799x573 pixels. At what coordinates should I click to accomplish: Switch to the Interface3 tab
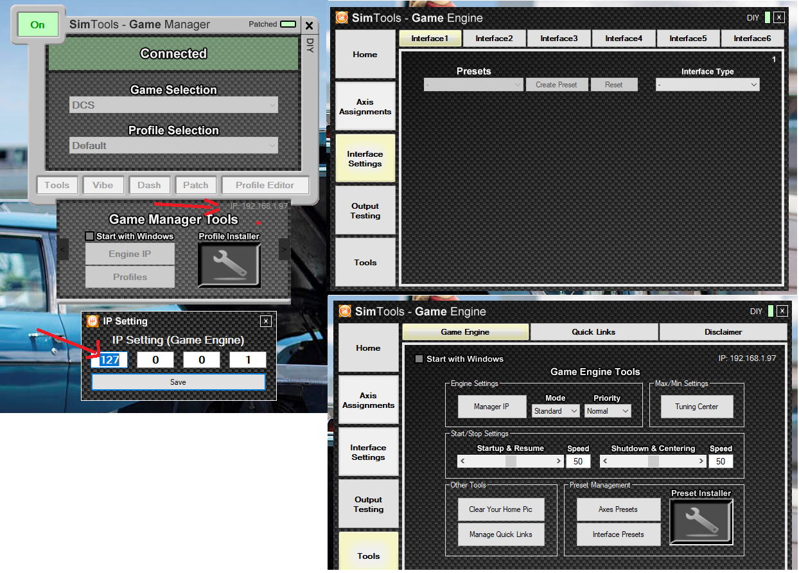[559, 38]
